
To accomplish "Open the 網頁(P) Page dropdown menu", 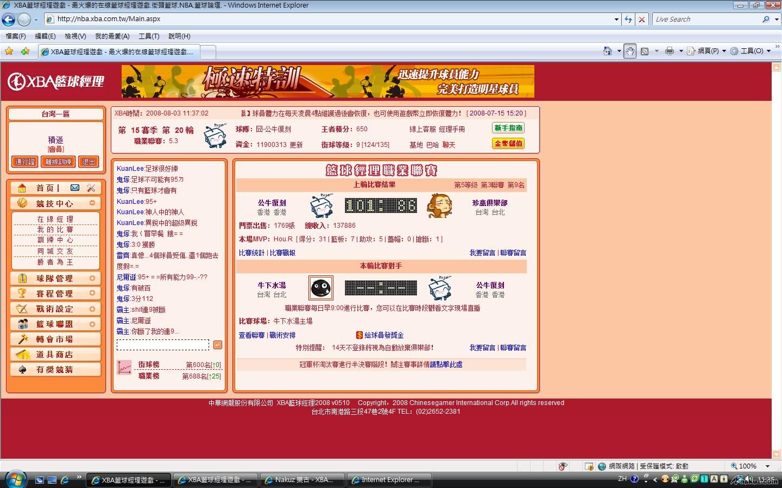I will [707, 51].
